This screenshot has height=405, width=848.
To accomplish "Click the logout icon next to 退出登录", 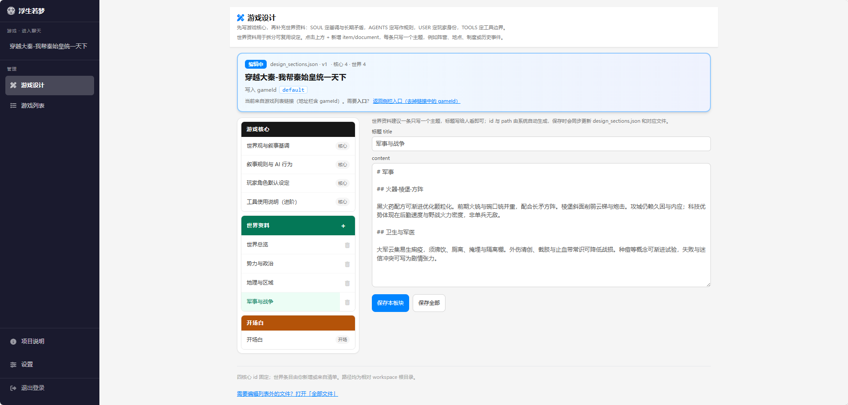I will click(x=12, y=387).
